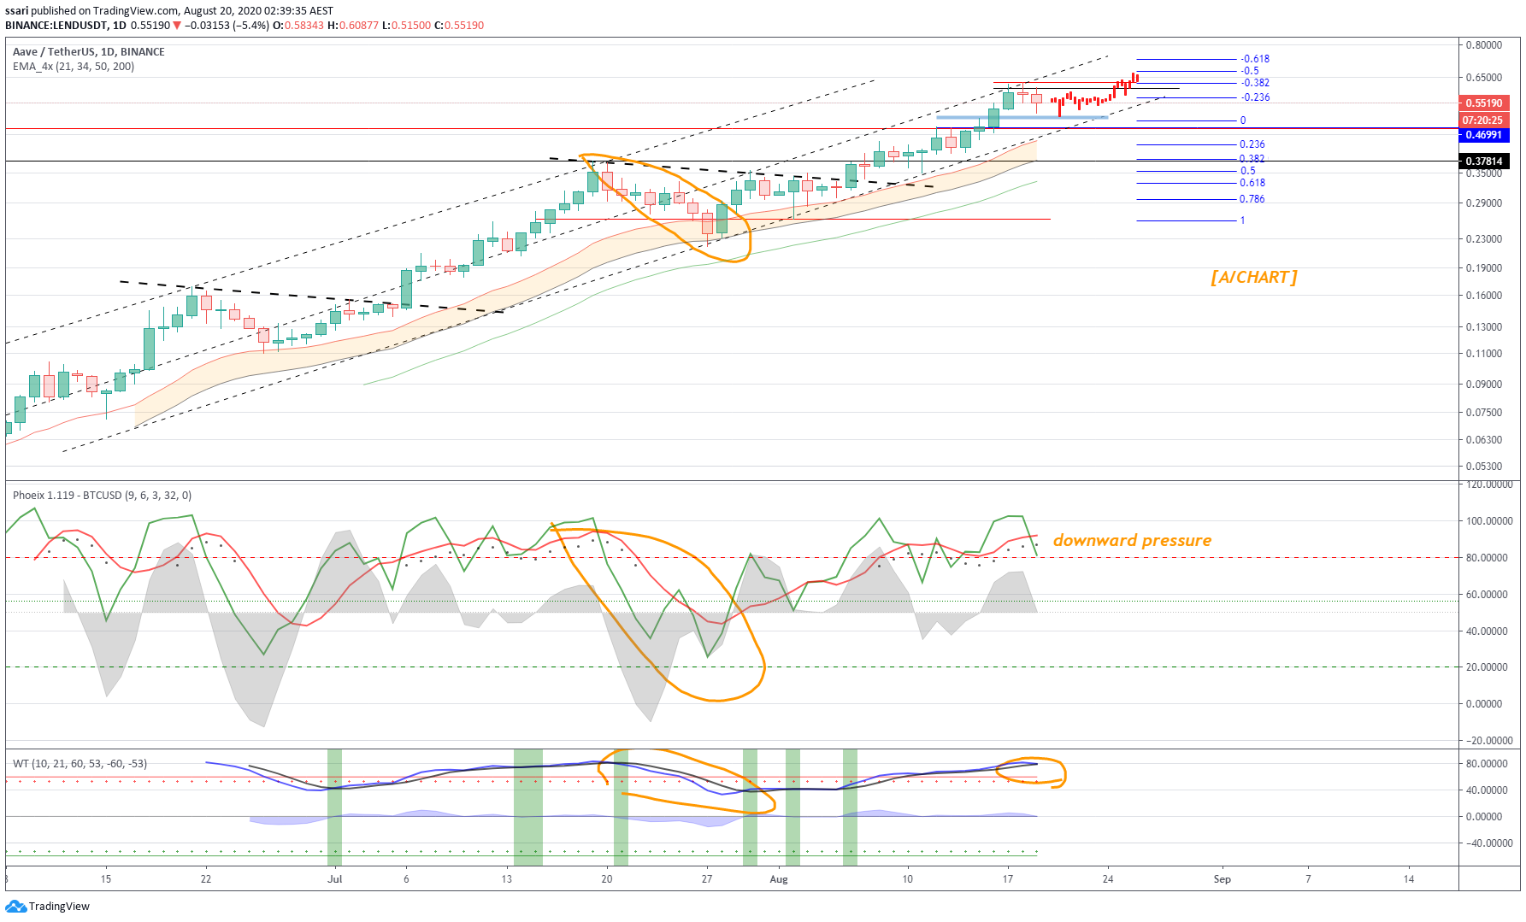Viewport: 1526px width, 922px height.
Task: Select the positive 0.236 Fibonacci level label
Action: [1252, 144]
